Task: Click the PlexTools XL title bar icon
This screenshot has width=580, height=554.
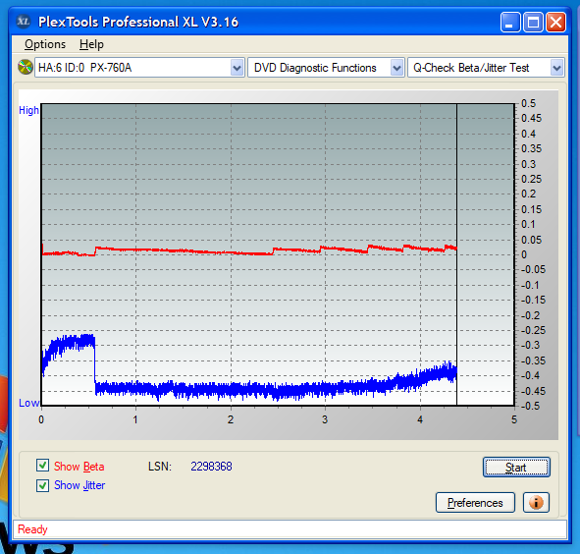Action: (23, 21)
